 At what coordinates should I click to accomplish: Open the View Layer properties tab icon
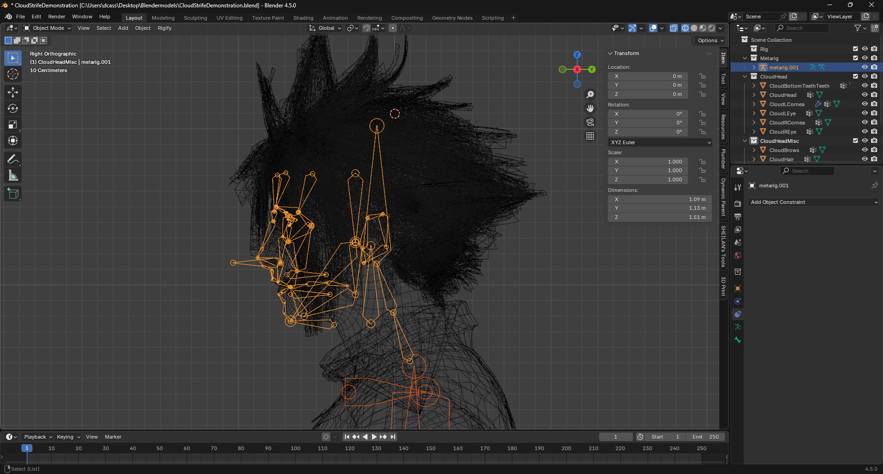pos(738,229)
